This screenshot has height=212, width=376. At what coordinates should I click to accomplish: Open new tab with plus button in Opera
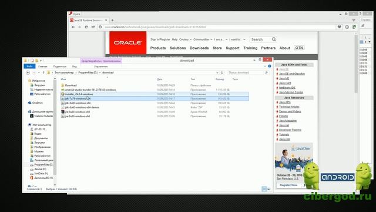click(112, 20)
